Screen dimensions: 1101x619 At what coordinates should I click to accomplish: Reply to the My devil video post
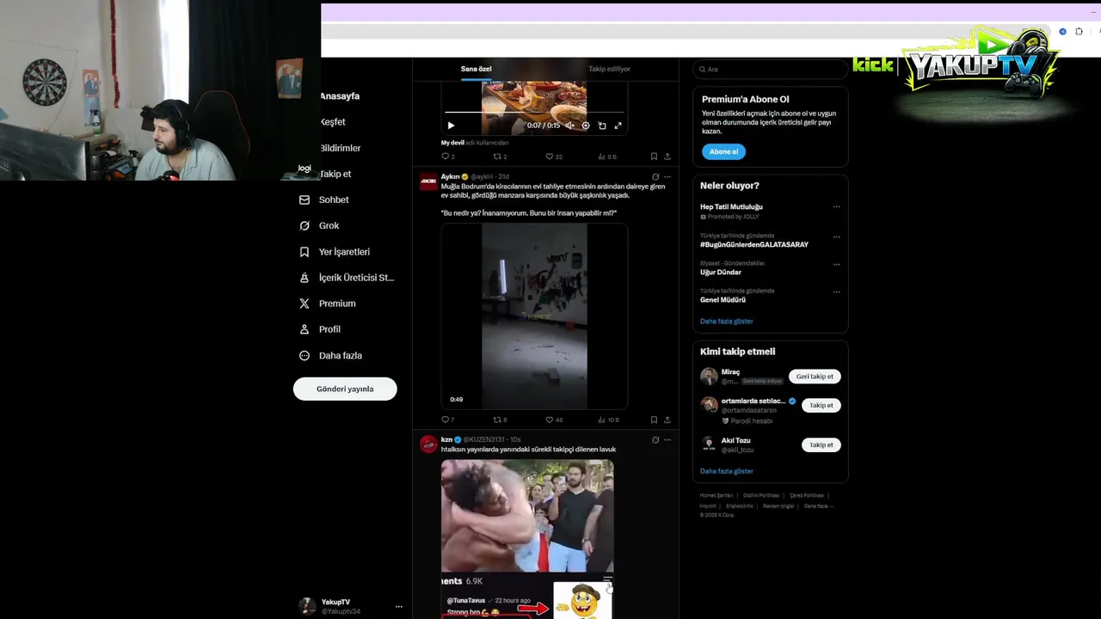[x=447, y=156]
